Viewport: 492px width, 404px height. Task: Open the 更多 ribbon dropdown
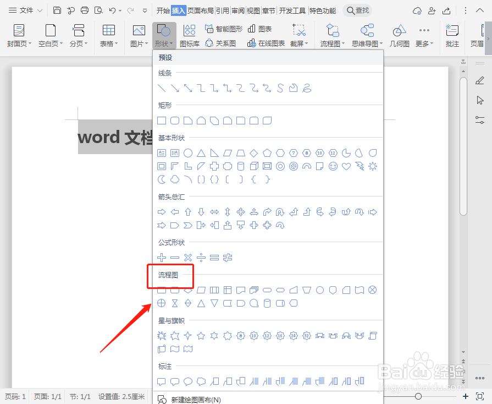(x=424, y=35)
